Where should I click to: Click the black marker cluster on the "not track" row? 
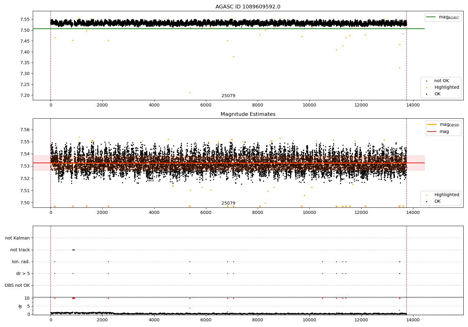(x=74, y=250)
